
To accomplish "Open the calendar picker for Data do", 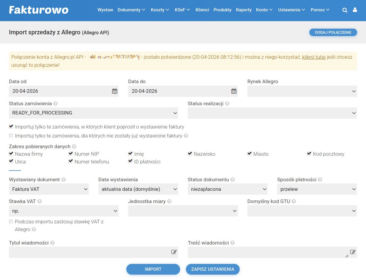I will pos(234,91).
